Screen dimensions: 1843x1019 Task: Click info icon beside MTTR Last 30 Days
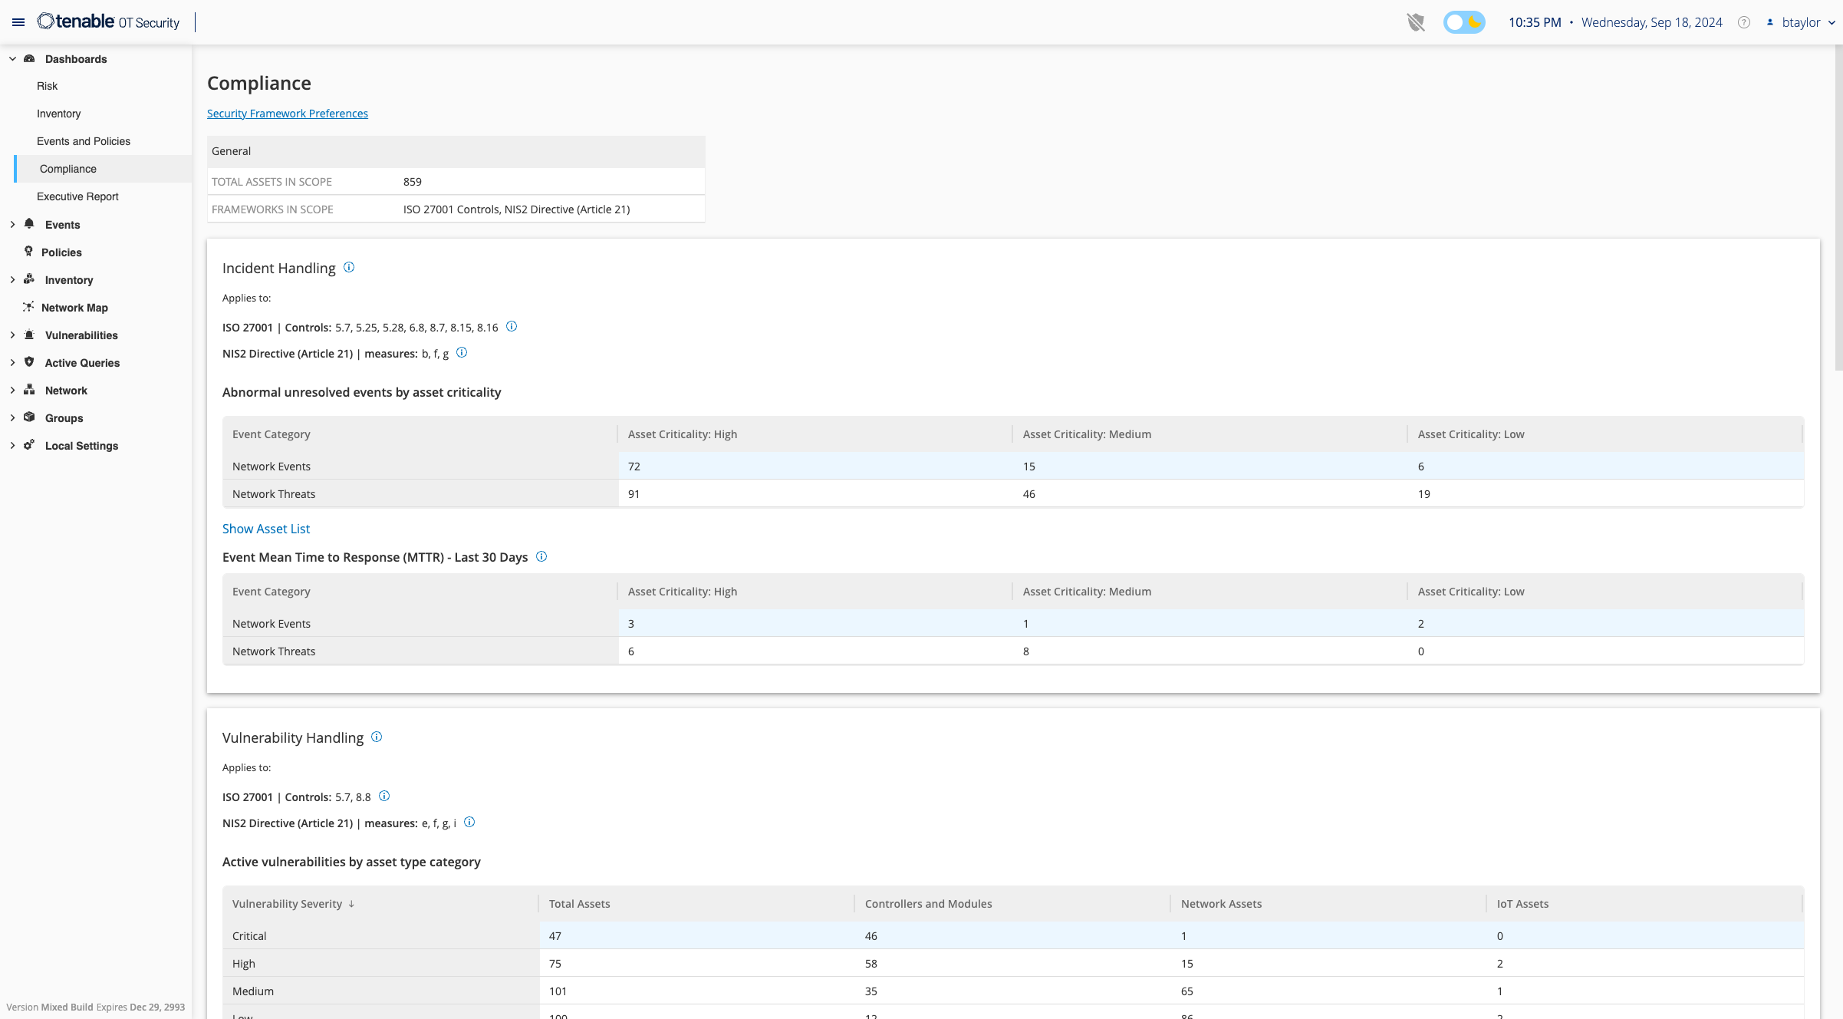tap(541, 556)
